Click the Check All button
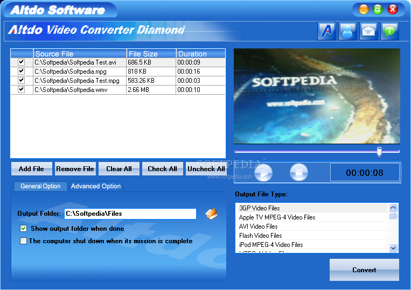411x290 pixels. tap(162, 169)
